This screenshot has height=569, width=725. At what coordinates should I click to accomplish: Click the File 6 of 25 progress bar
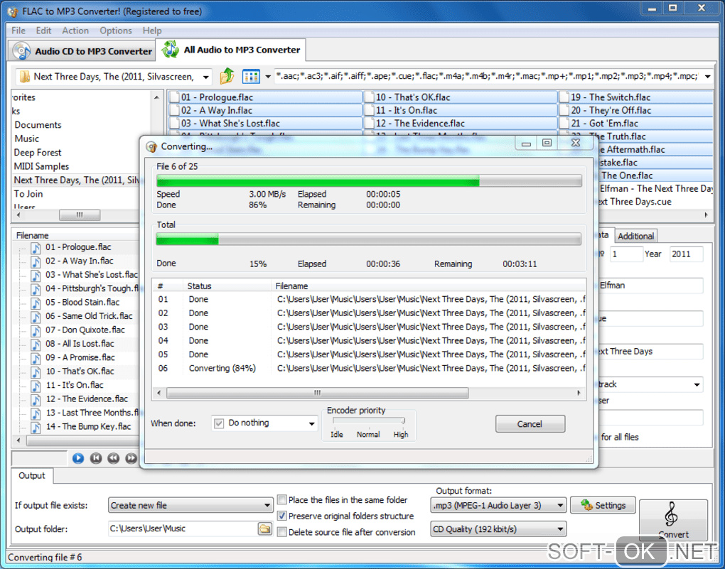(368, 180)
